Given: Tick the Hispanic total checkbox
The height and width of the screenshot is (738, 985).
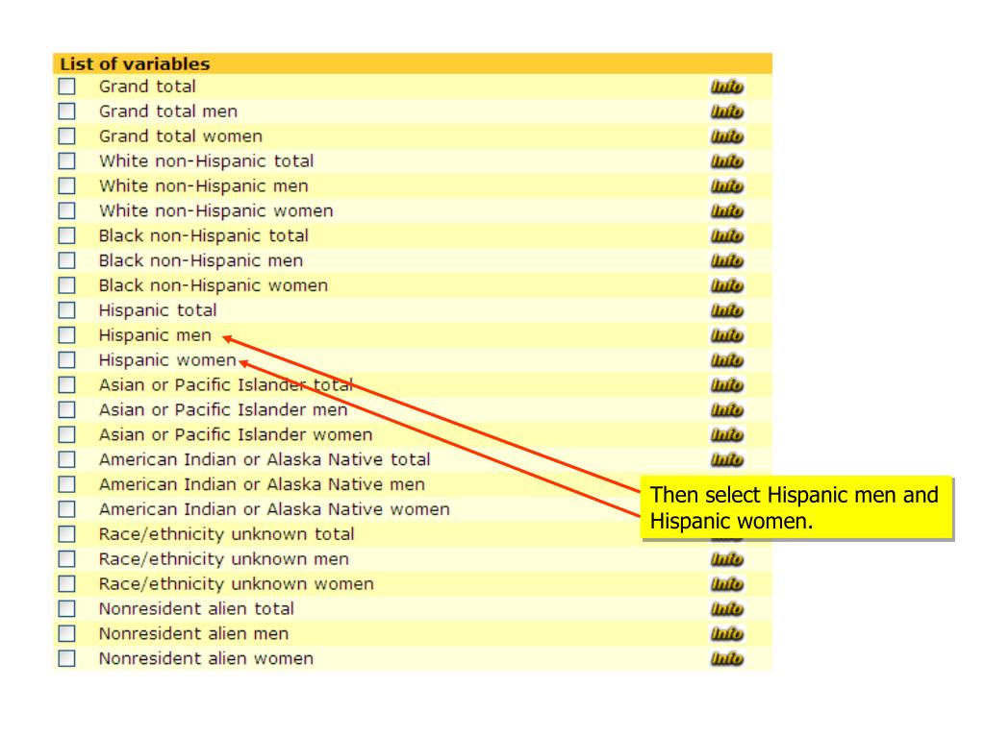Looking at the screenshot, I should (66, 310).
